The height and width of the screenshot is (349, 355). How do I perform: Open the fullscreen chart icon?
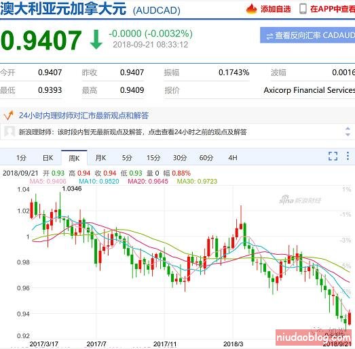point(333,156)
